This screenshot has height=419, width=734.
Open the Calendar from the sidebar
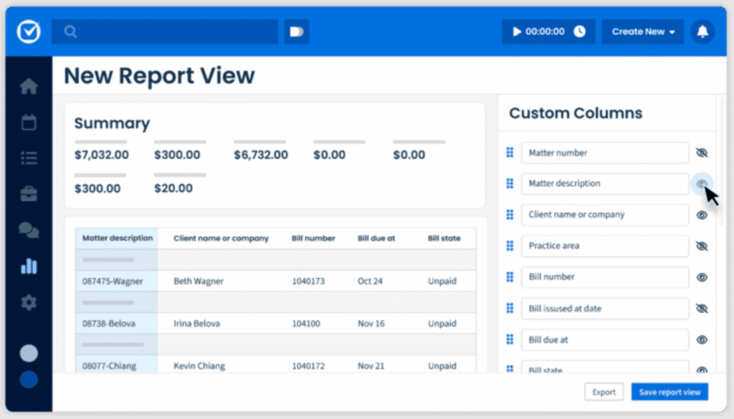point(29,122)
